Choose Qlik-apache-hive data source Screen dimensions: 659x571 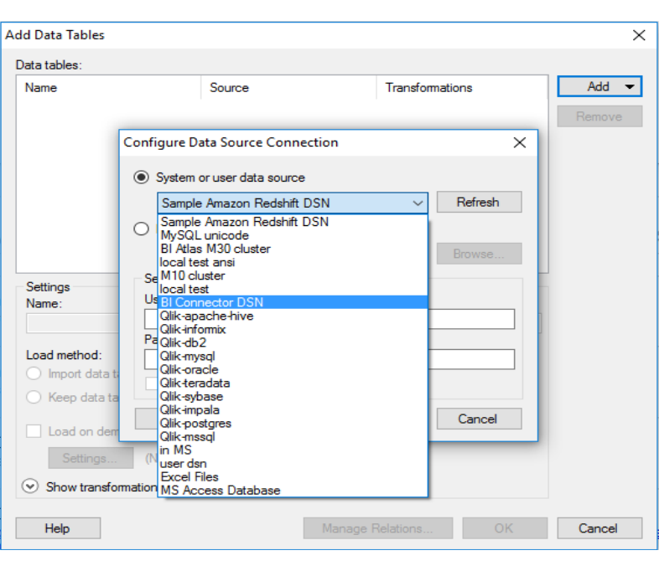[x=293, y=316]
